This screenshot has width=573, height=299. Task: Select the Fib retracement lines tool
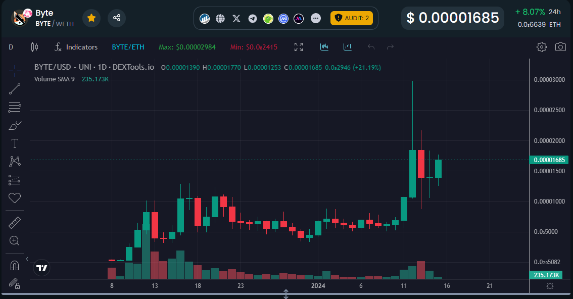tap(15, 107)
